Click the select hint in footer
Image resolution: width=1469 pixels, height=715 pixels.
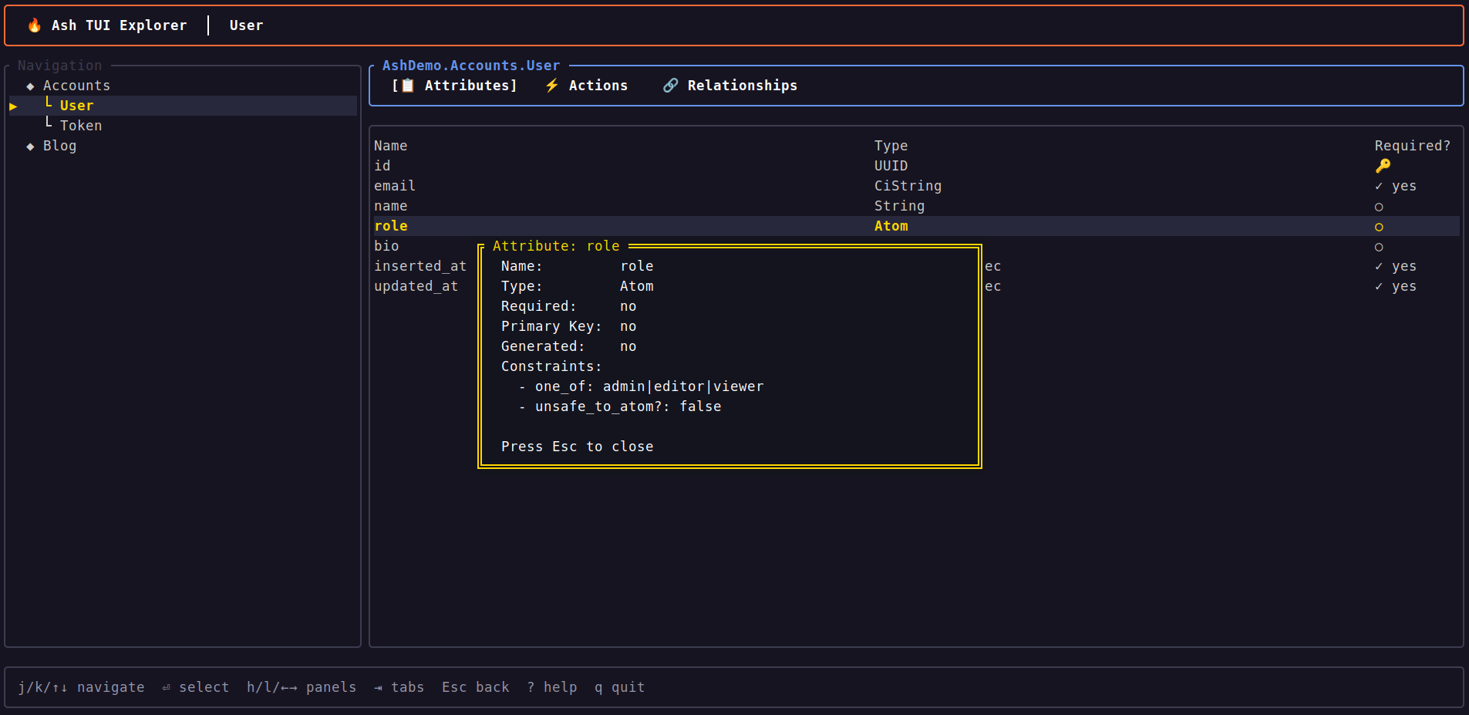195,687
